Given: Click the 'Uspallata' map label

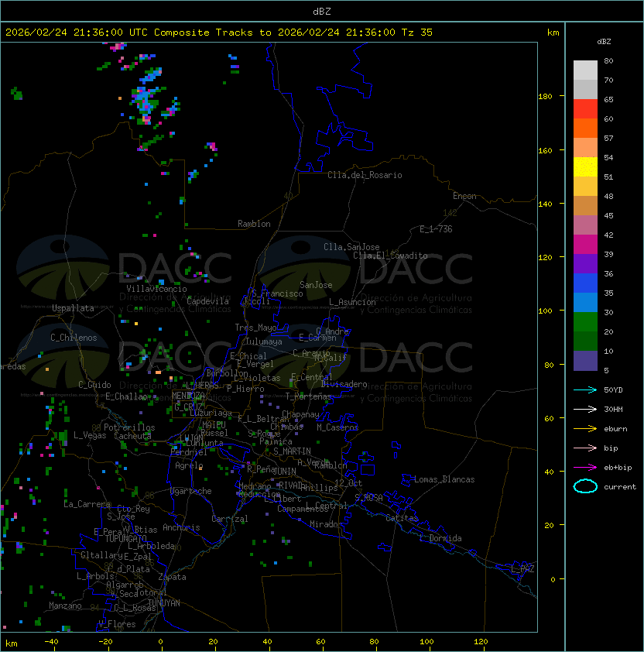Looking at the screenshot, I should (x=74, y=308).
